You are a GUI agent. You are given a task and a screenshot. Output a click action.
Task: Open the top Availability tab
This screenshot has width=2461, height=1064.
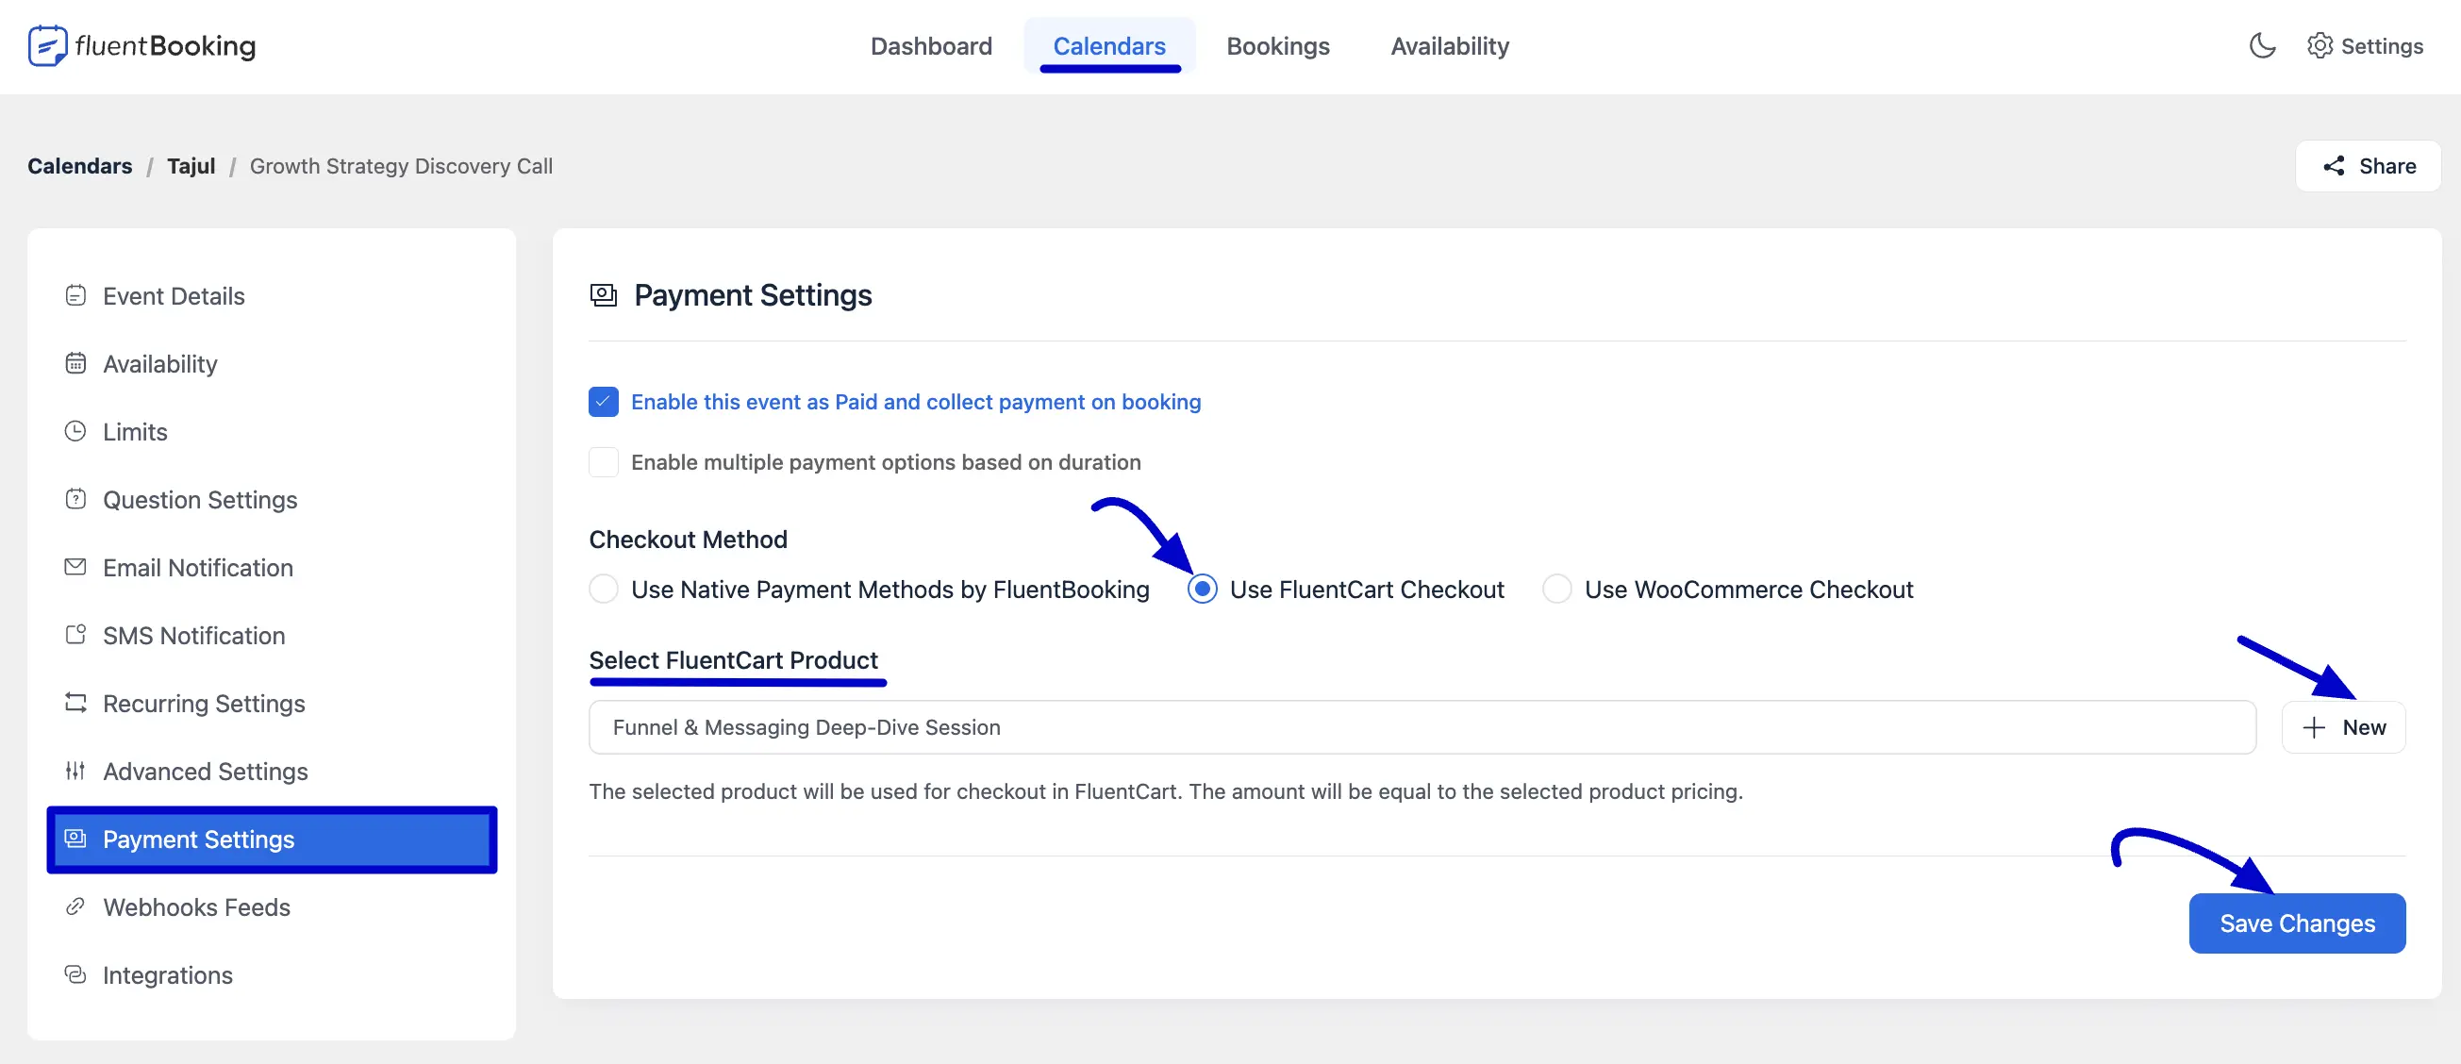point(1449,46)
